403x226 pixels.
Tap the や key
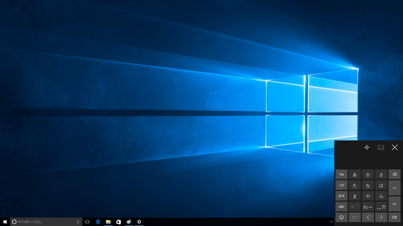(368, 196)
